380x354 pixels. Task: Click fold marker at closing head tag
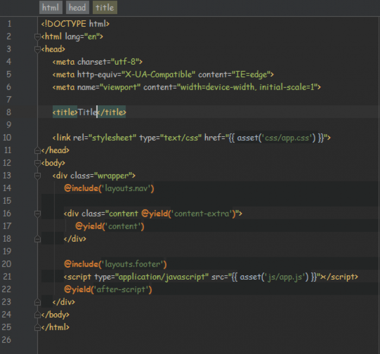point(37,150)
